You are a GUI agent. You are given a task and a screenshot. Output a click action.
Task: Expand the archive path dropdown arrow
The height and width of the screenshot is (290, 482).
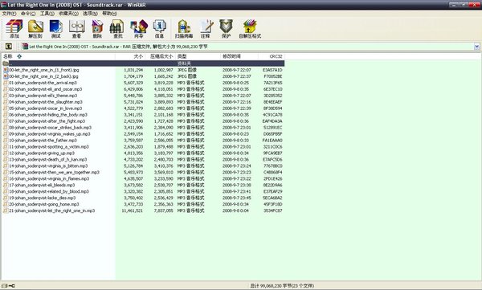coord(476,47)
